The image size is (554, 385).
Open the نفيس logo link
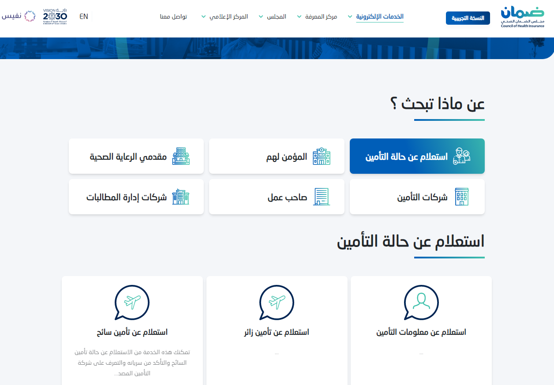tap(19, 16)
